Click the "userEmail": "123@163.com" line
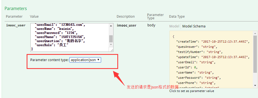The image size is (258, 98). click(x=60, y=25)
